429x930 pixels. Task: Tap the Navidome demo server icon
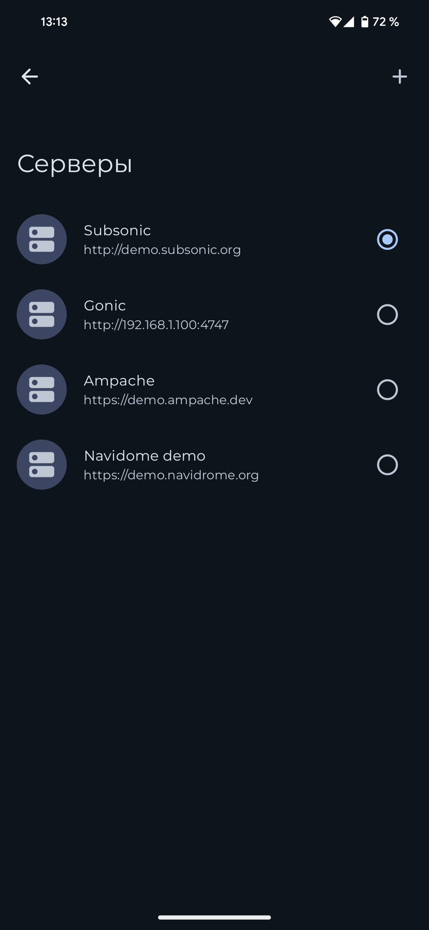[x=42, y=465]
